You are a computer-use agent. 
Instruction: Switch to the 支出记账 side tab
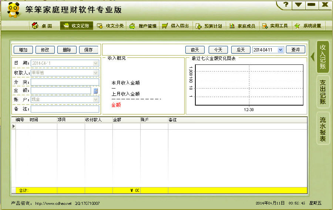pos(323,92)
